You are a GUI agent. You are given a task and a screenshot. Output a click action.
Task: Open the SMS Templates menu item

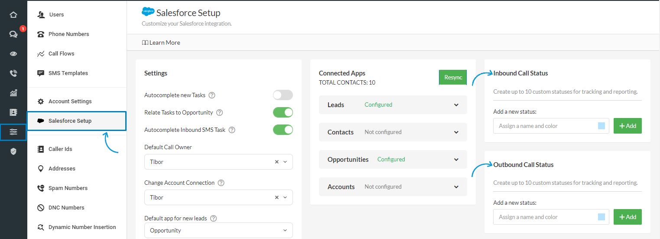[x=68, y=73]
